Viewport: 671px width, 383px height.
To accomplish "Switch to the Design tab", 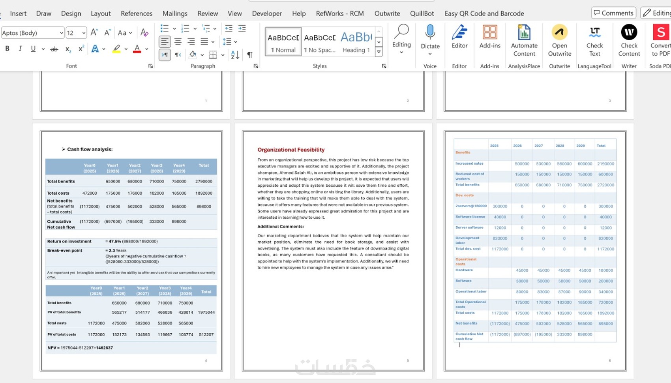I will [x=71, y=13].
